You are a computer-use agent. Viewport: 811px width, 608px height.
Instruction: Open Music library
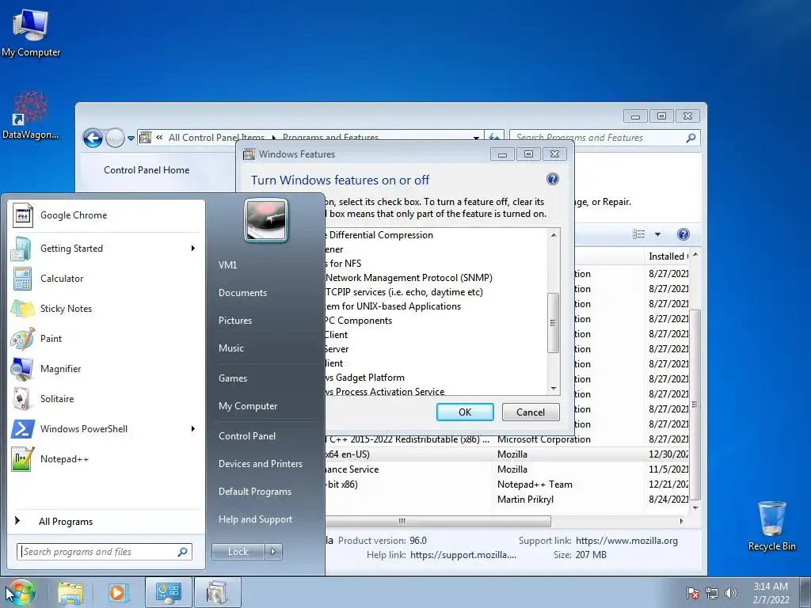coord(230,348)
